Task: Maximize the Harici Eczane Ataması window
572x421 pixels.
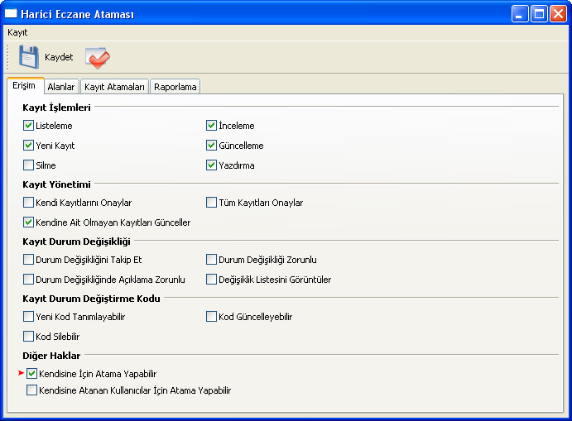Action: tap(538, 14)
